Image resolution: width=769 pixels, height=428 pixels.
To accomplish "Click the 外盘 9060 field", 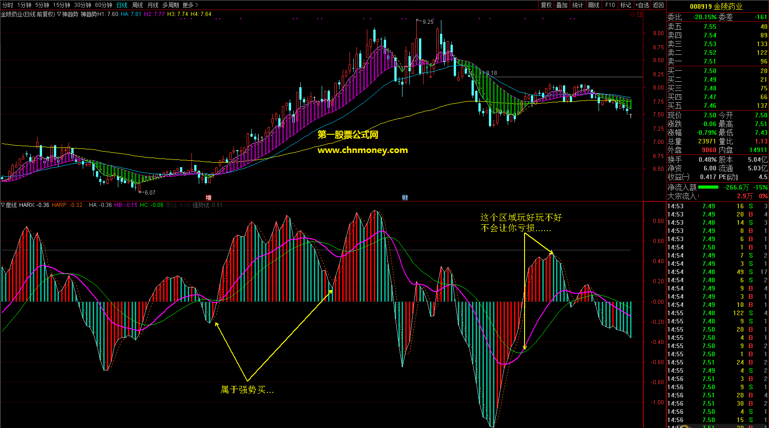I will [x=692, y=150].
